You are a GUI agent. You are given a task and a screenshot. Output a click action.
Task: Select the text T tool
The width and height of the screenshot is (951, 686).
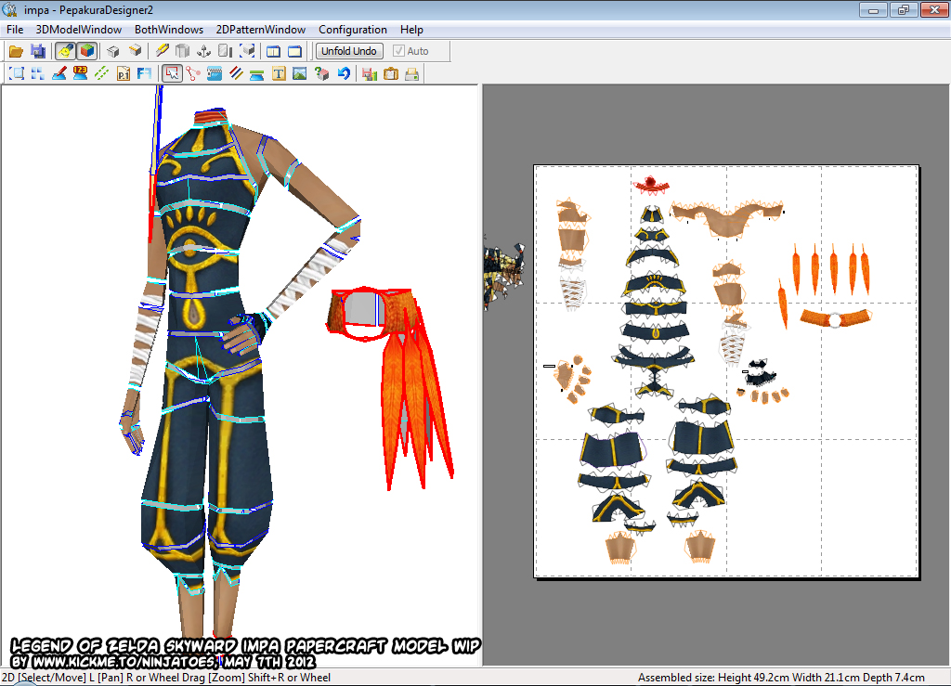click(x=279, y=74)
